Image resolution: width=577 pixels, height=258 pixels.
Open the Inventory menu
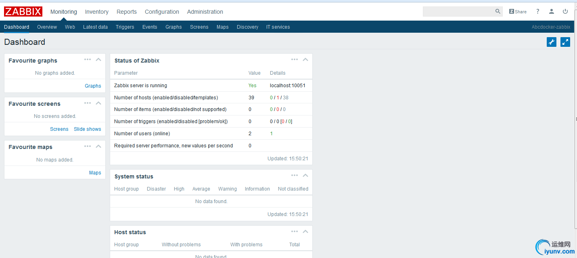tap(96, 12)
